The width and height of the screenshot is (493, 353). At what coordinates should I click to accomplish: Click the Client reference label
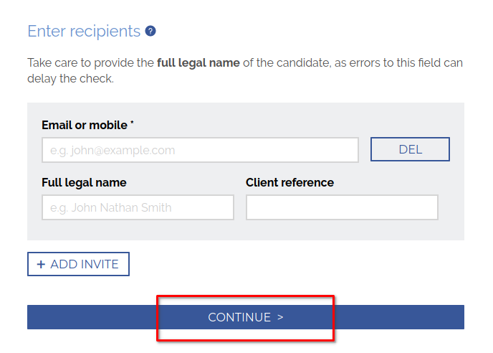(x=289, y=182)
